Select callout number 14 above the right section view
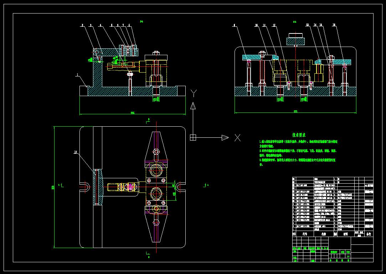The width and height of the screenshot is (386, 274). click(x=315, y=25)
